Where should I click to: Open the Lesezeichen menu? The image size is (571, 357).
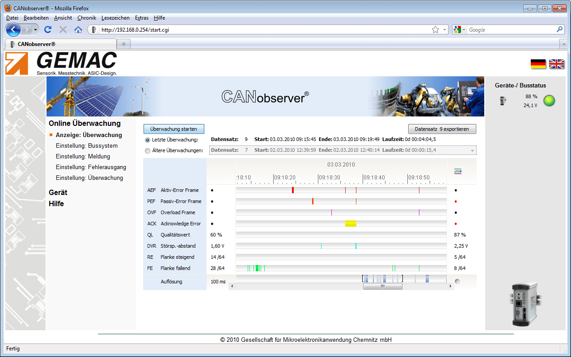(x=115, y=18)
